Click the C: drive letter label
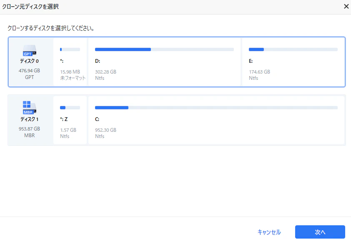This screenshot has height=244, width=351. [x=97, y=119]
